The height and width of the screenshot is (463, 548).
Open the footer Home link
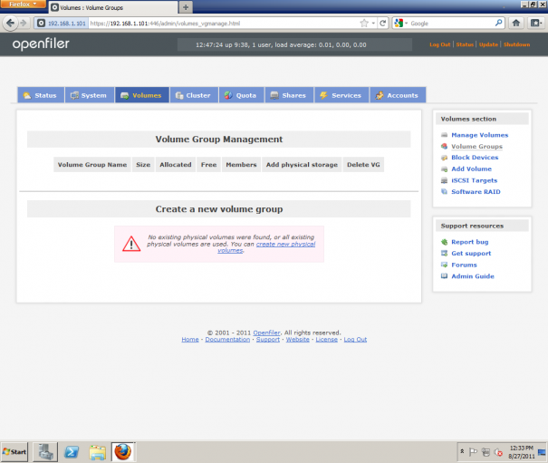click(x=190, y=340)
